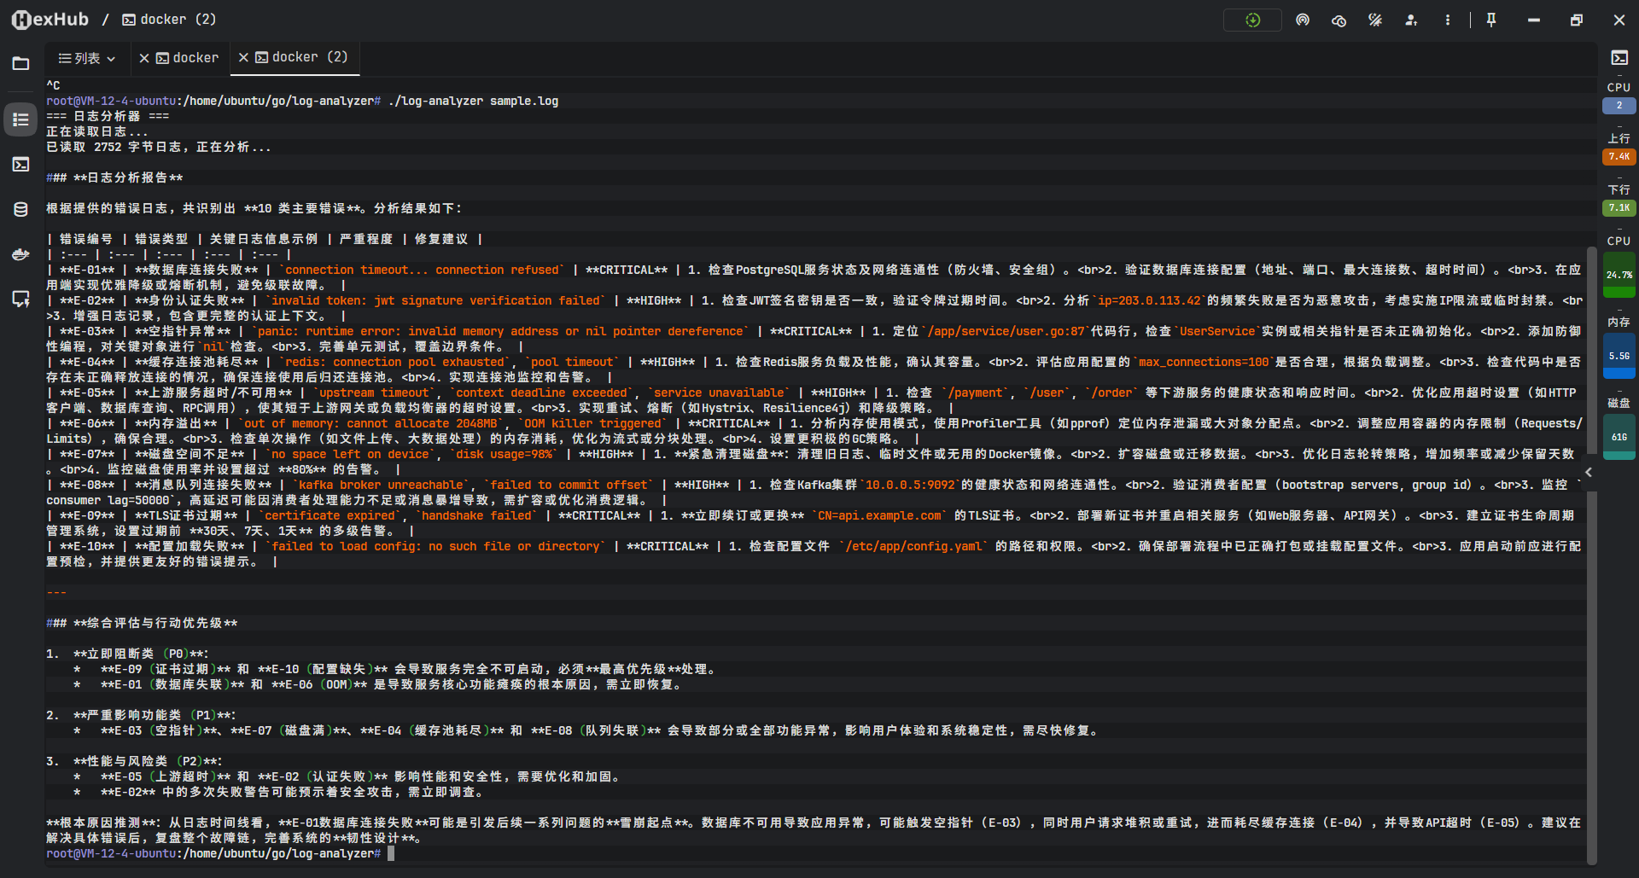
Task: Expand the 列表 dropdown
Action: pos(86,58)
